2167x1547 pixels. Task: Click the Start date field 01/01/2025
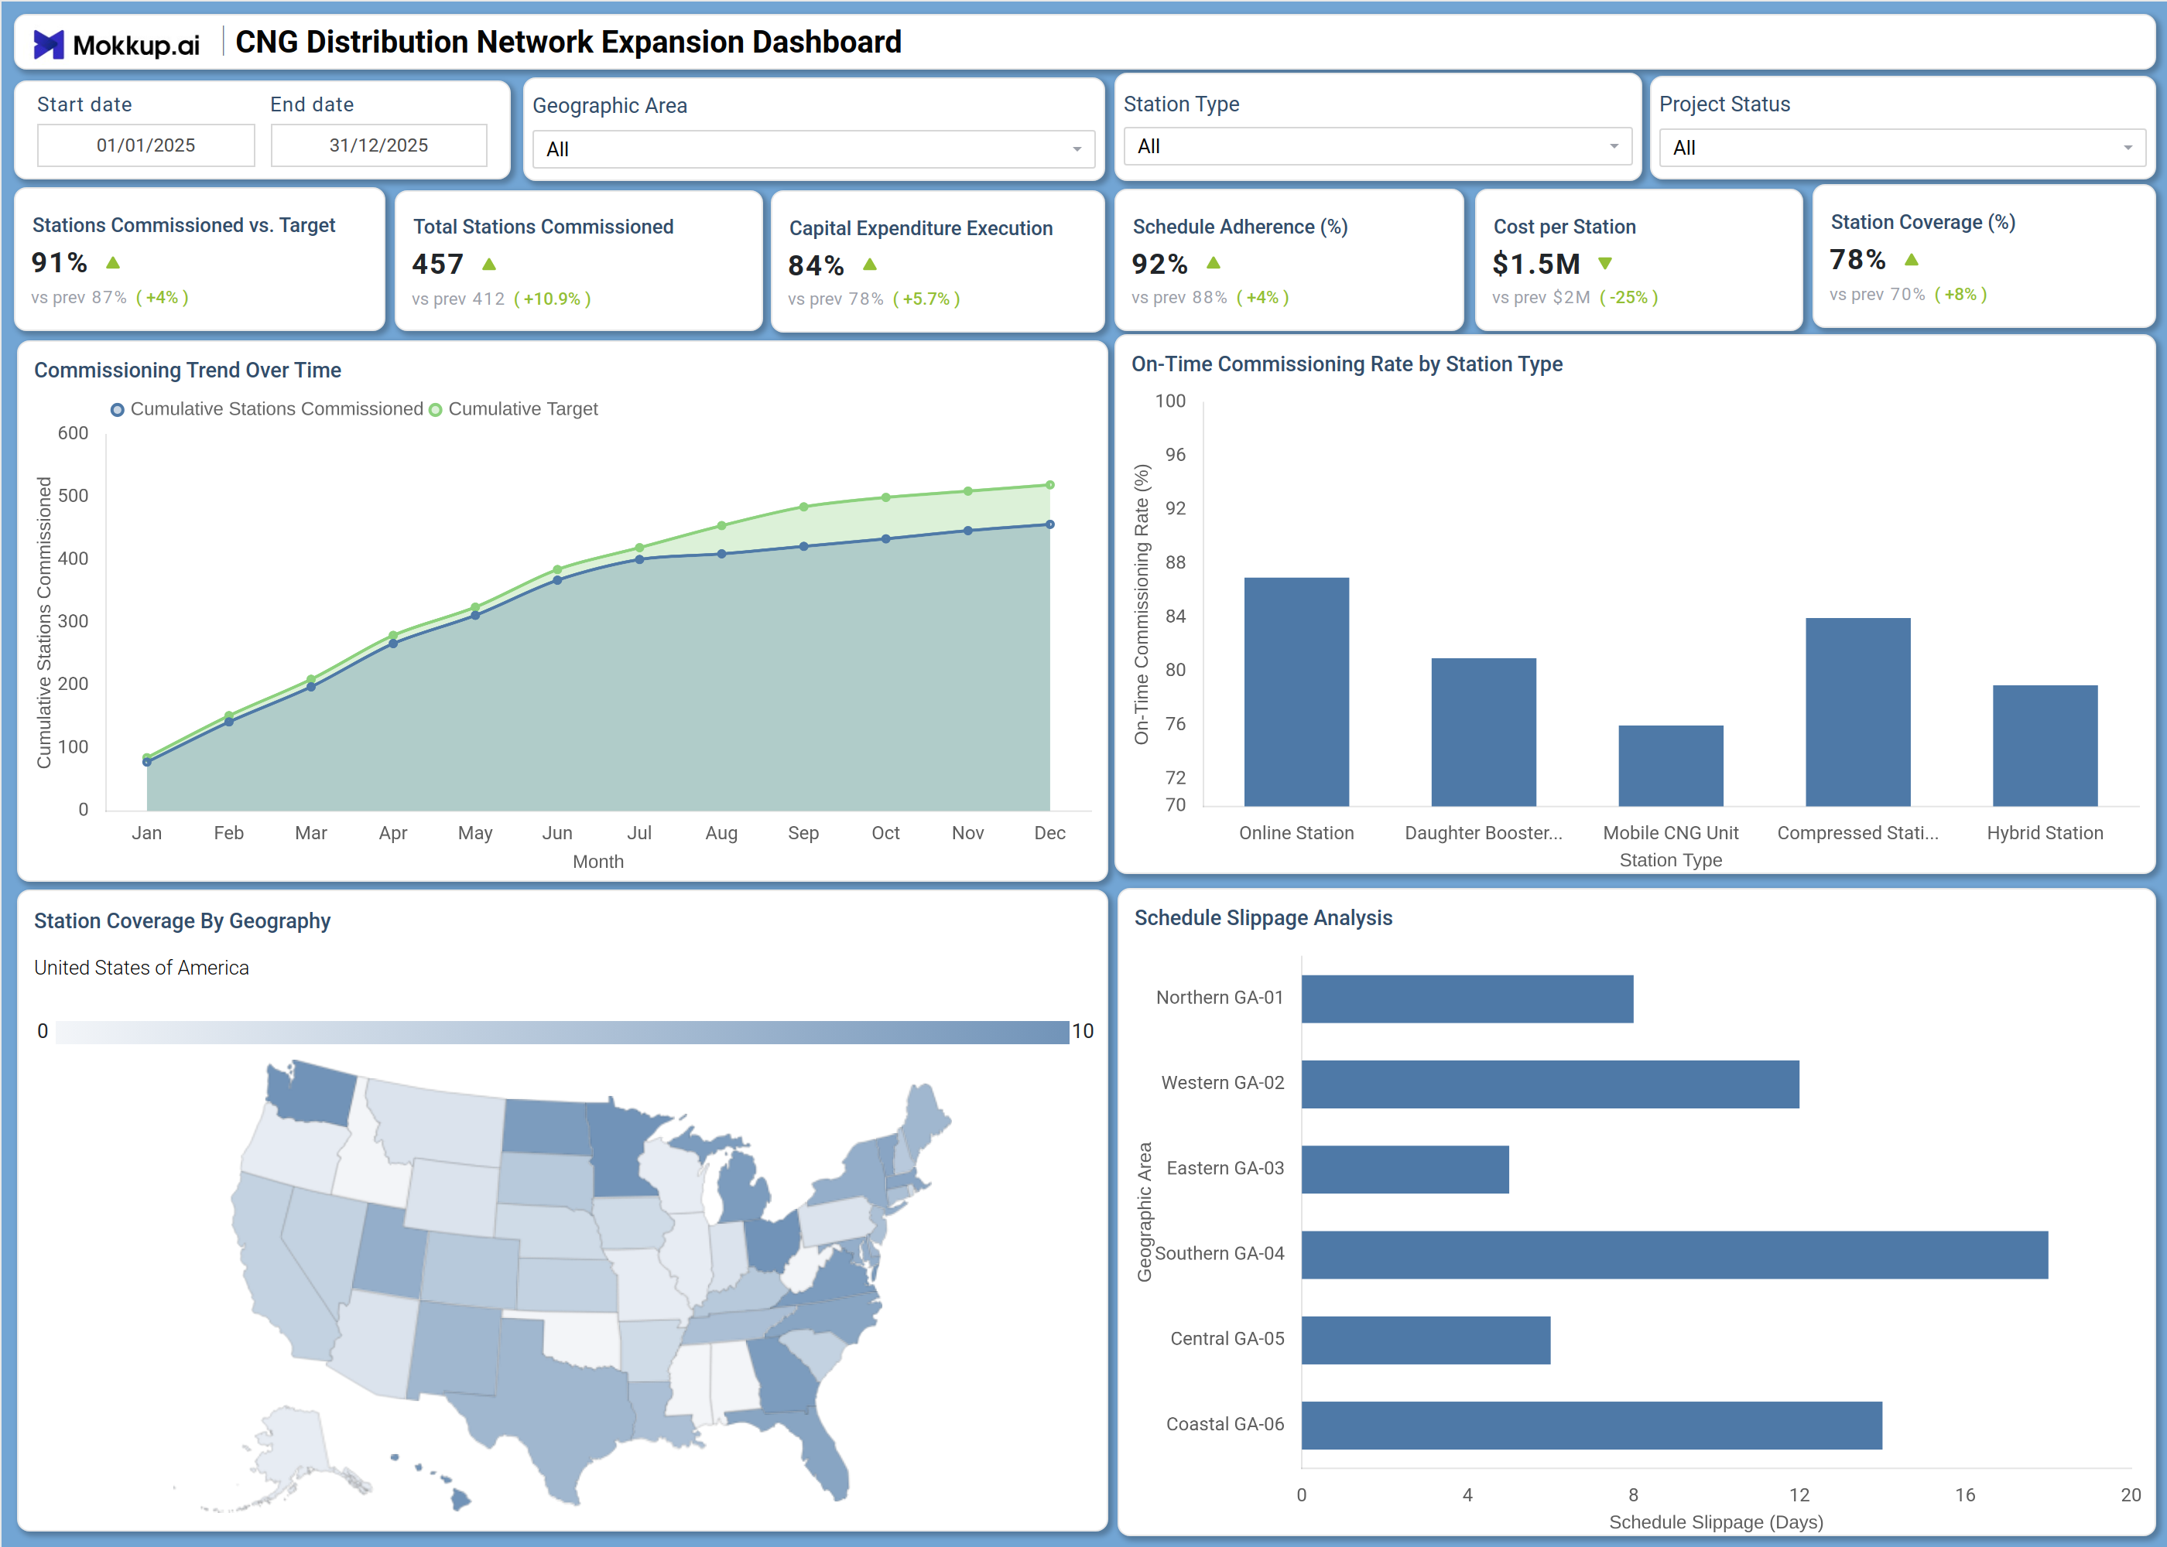click(x=145, y=145)
